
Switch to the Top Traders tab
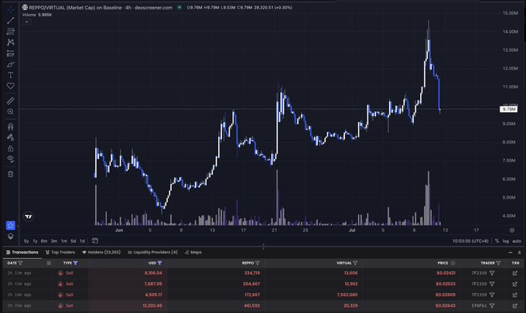[60, 252]
